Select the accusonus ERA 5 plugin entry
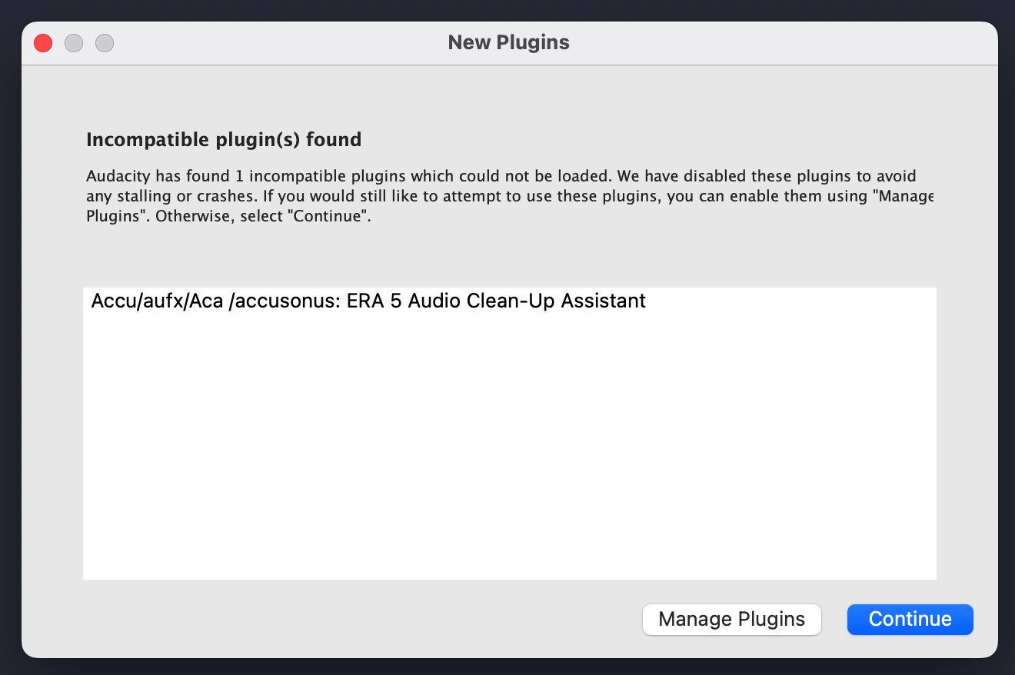 coord(368,301)
